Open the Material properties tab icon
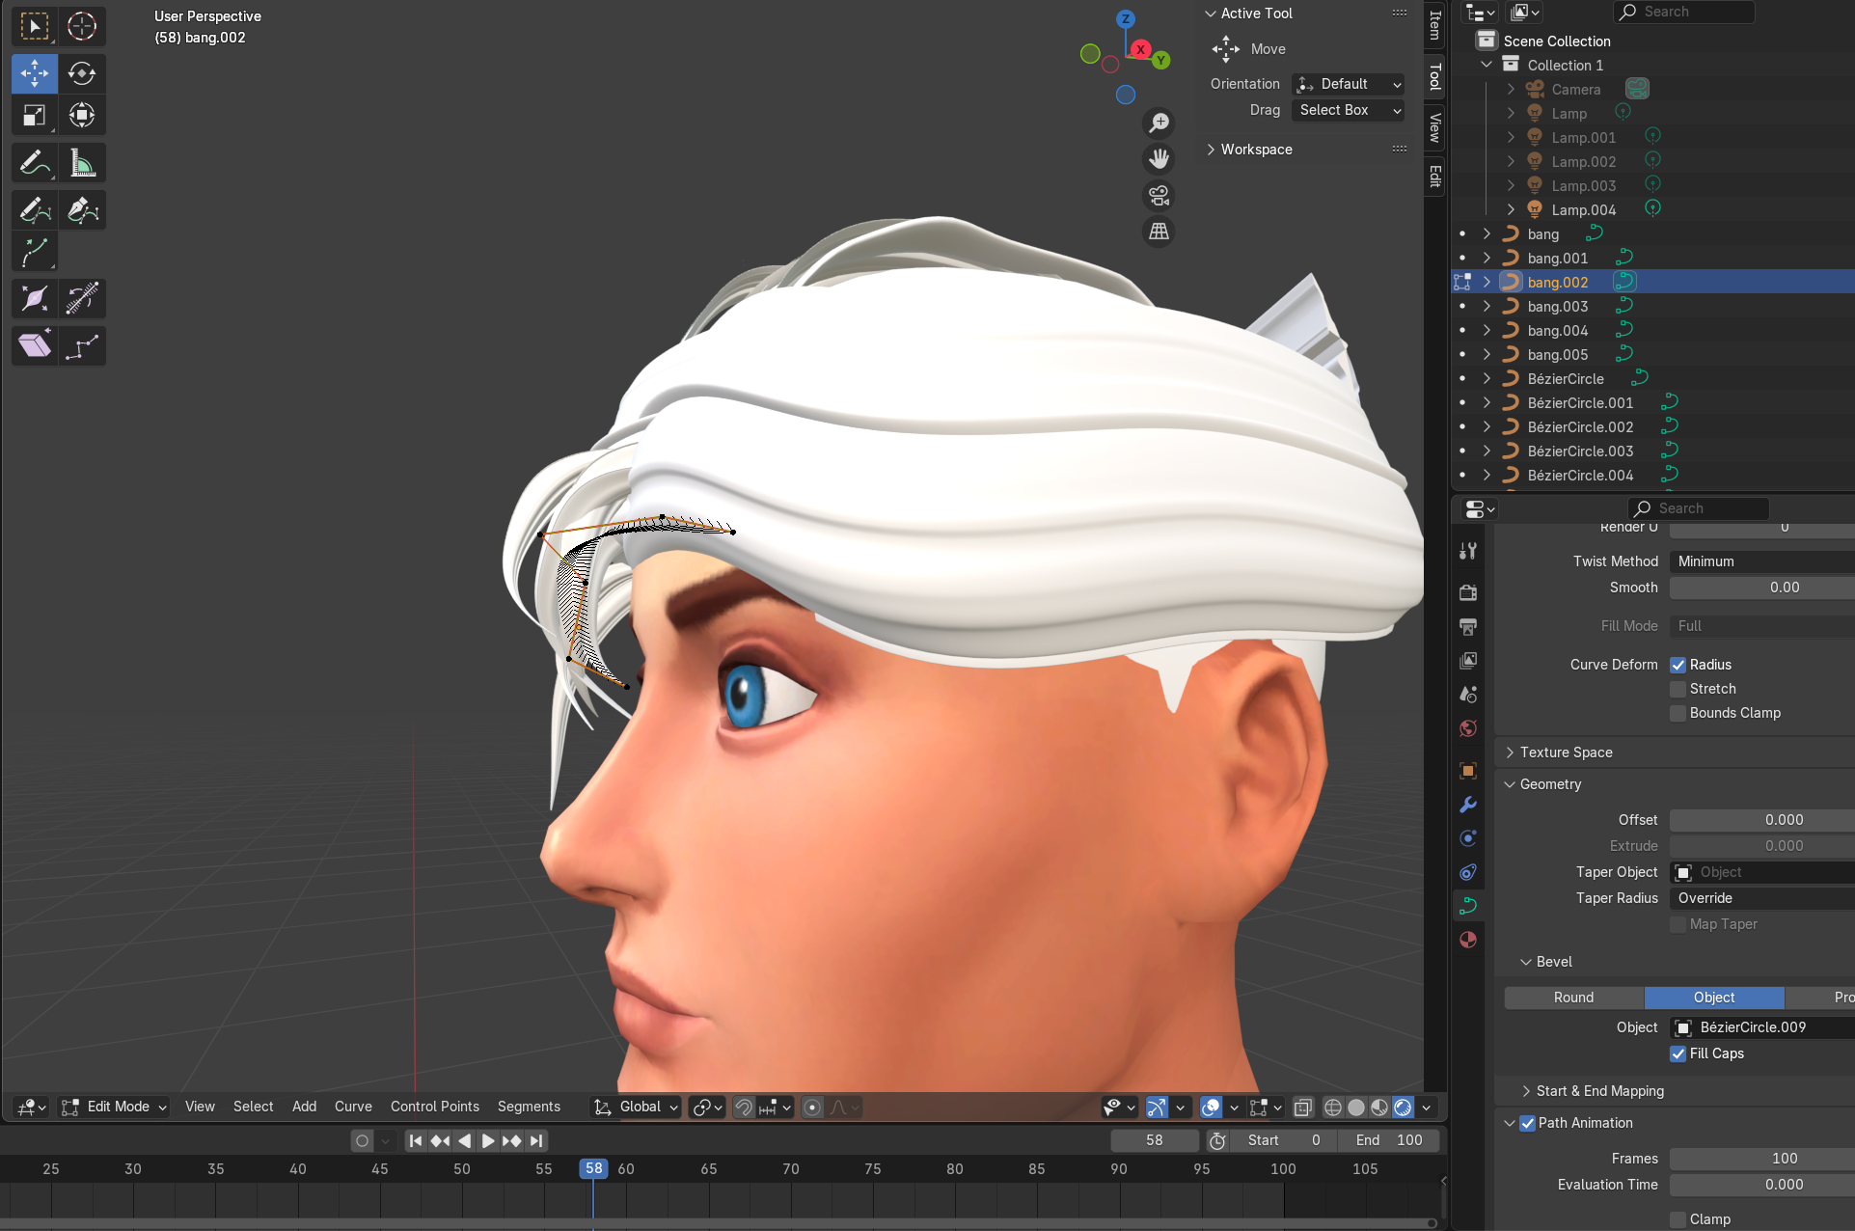The image size is (1855, 1231). 1468,940
